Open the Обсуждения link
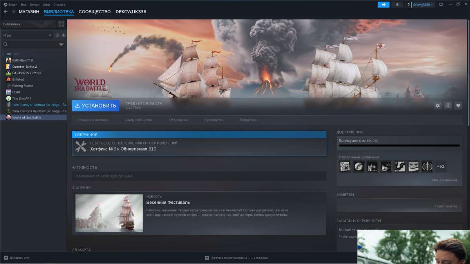470x264 pixels. coord(179,120)
